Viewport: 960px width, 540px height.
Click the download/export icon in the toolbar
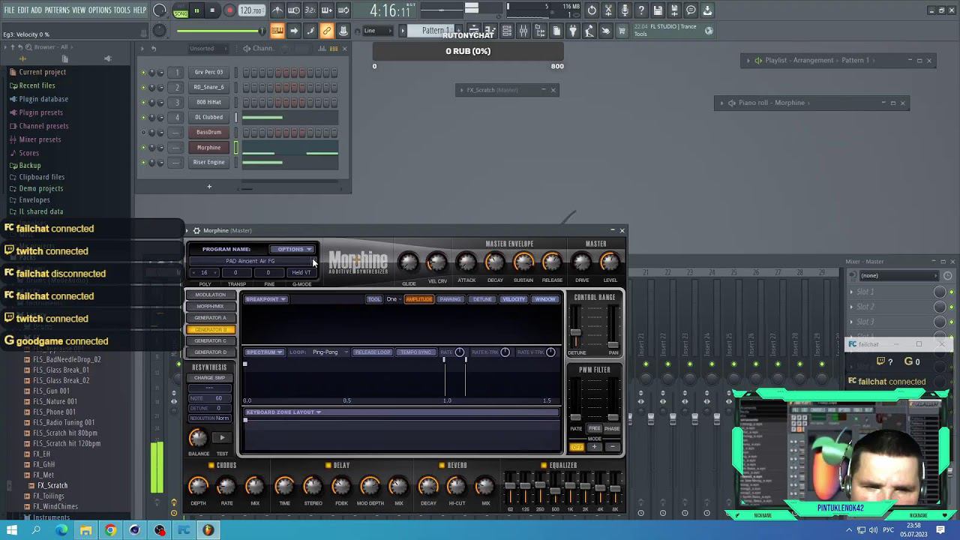point(707,10)
